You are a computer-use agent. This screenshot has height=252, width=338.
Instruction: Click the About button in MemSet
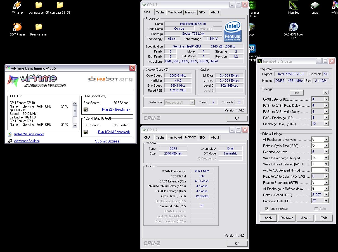click(305, 218)
